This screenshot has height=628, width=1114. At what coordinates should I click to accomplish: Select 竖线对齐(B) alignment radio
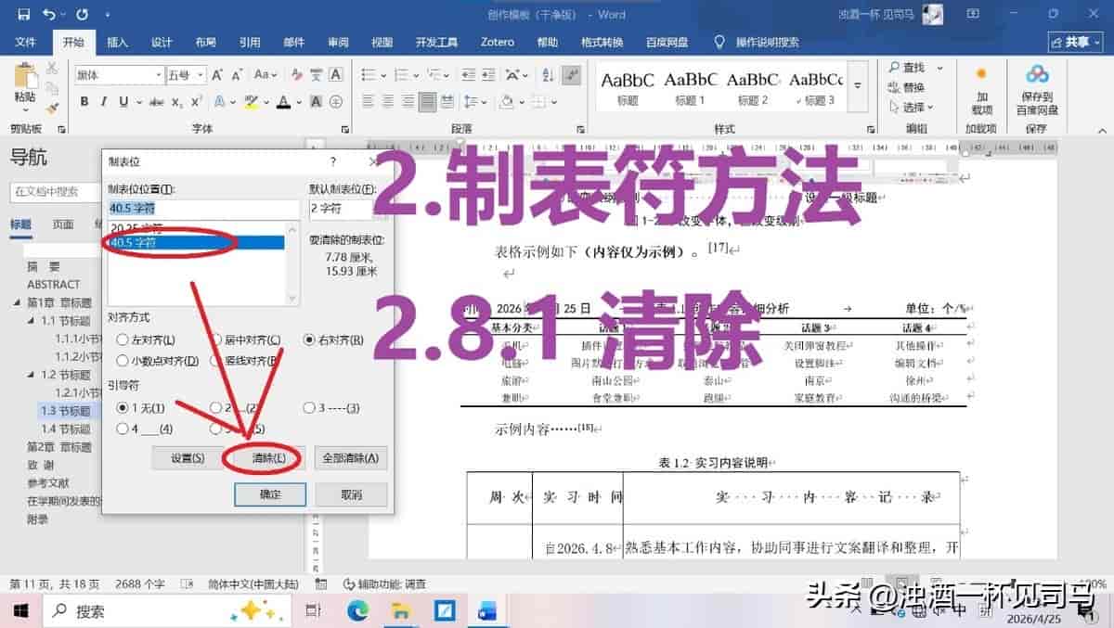[x=245, y=361]
